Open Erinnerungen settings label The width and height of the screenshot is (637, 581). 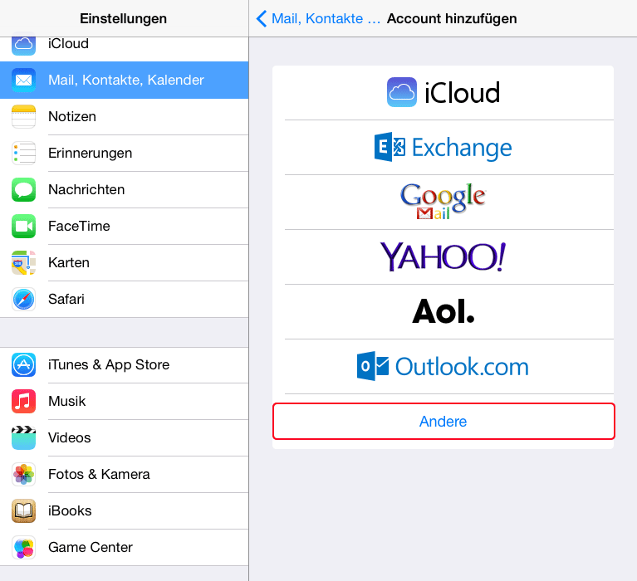tap(91, 153)
